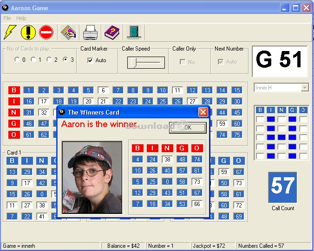Click the exit door icon
314x251 pixels.
point(133,32)
